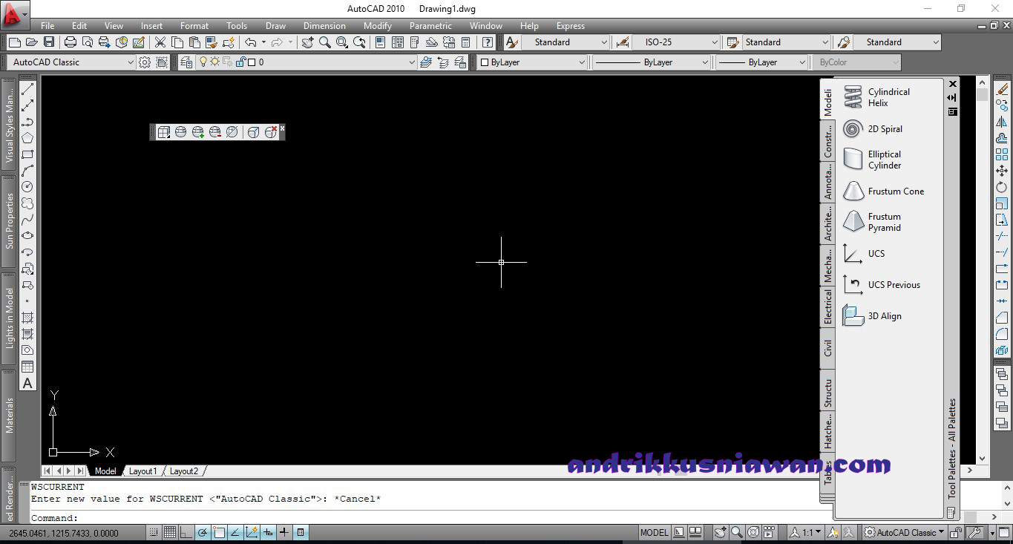This screenshot has width=1013, height=544.
Task: Toggle Snap Mode in the status bar
Action: (x=154, y=532)
